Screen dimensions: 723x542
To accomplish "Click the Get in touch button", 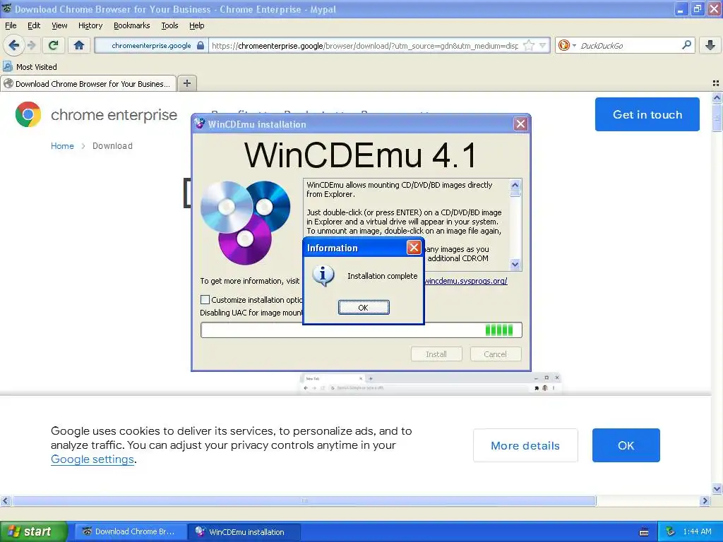I will pos(647,114).
